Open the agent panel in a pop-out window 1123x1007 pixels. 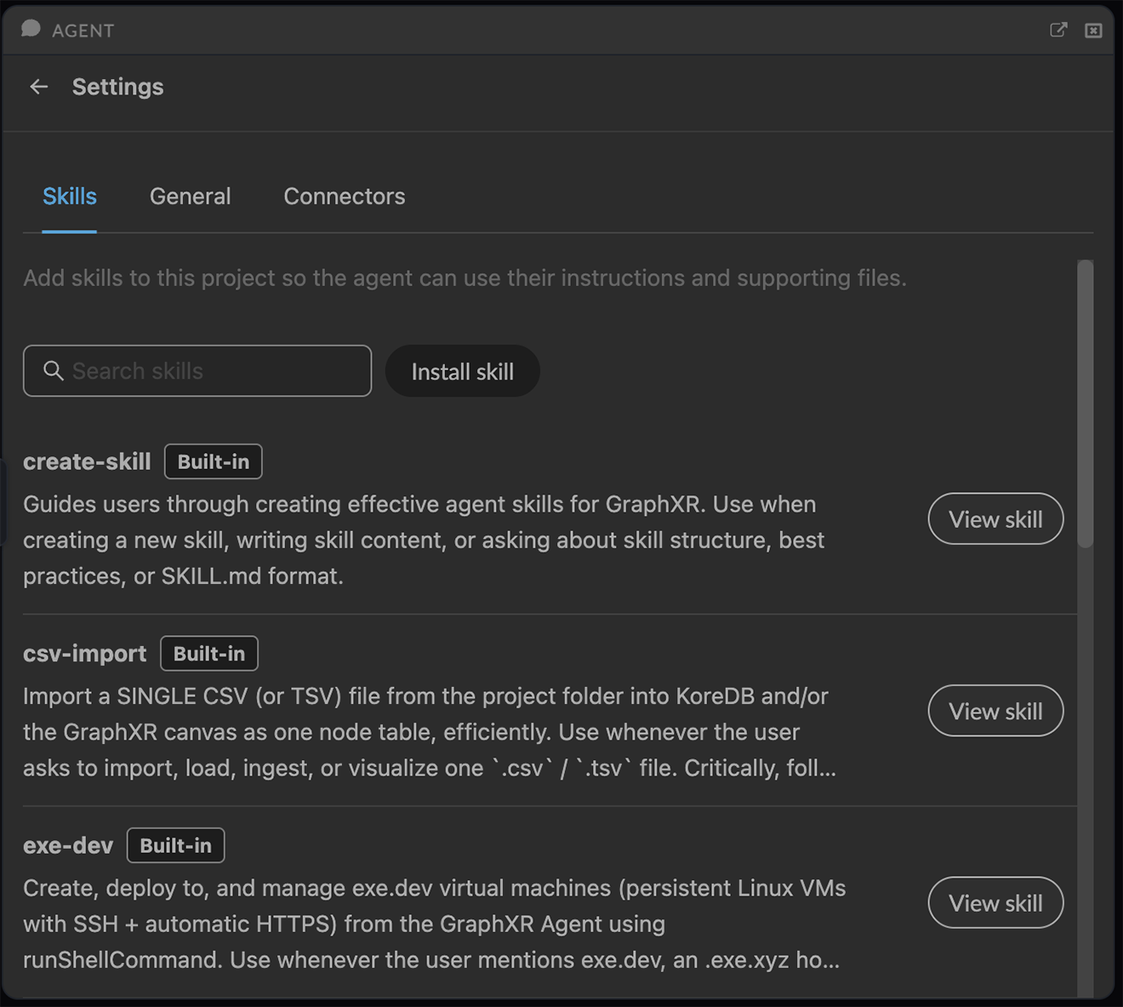point(1058,30)
